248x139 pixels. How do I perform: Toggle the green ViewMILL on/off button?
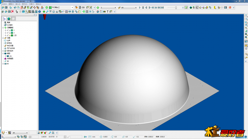click(x=186, y=7)
